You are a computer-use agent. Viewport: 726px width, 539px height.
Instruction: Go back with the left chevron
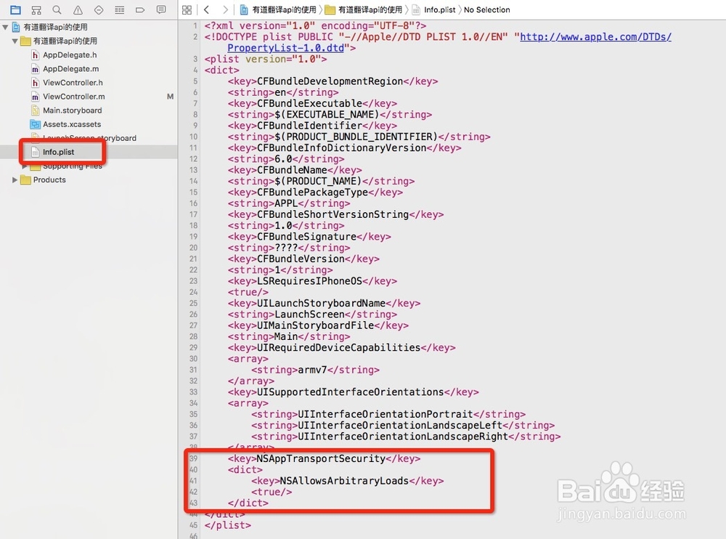[206, 9]
